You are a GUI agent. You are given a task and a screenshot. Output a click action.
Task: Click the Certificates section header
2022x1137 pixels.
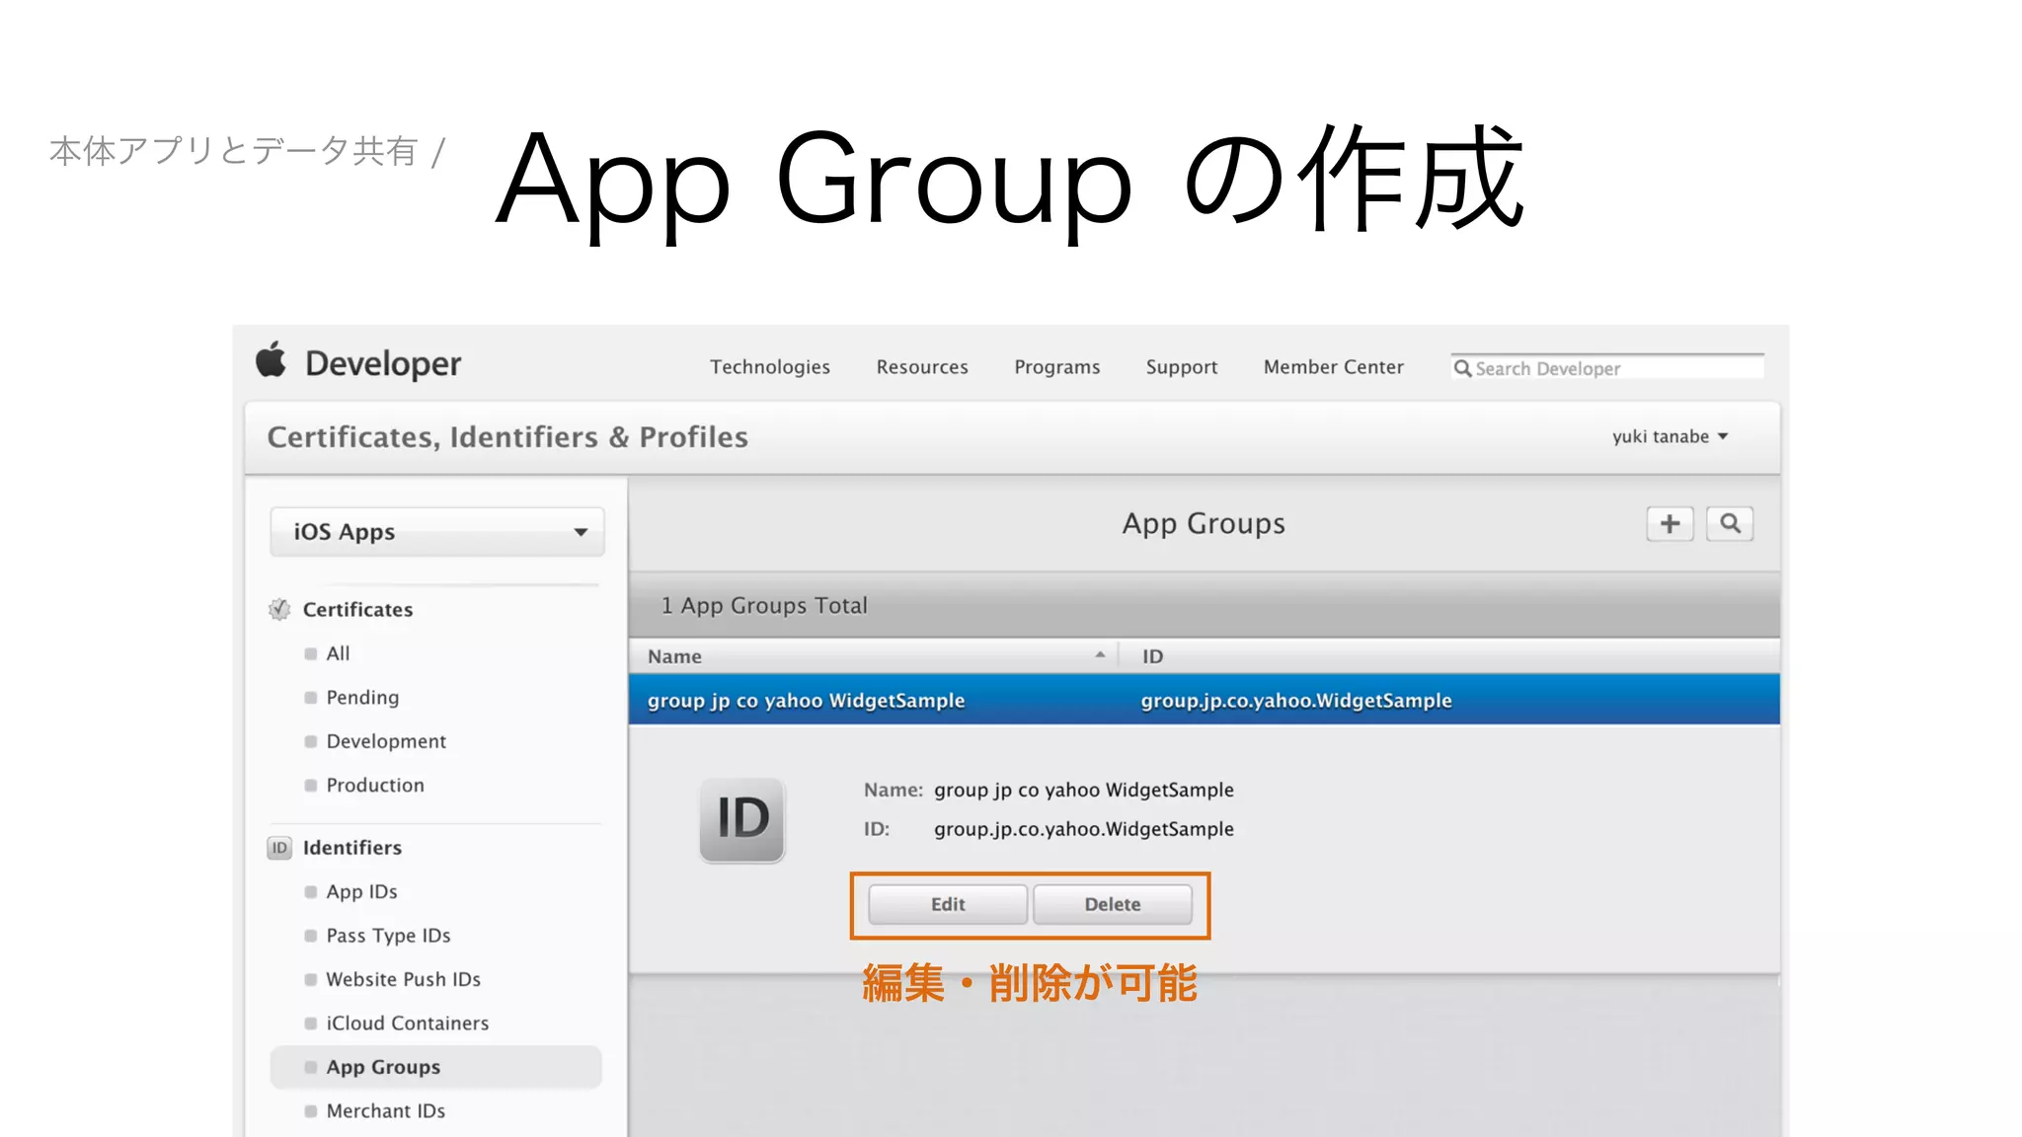(x=357, y=610)
